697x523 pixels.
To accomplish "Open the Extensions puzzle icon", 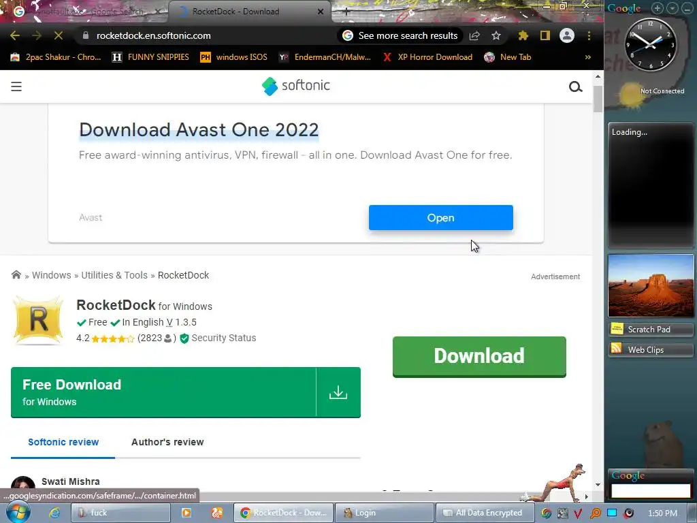I will [x=523, y=35].
